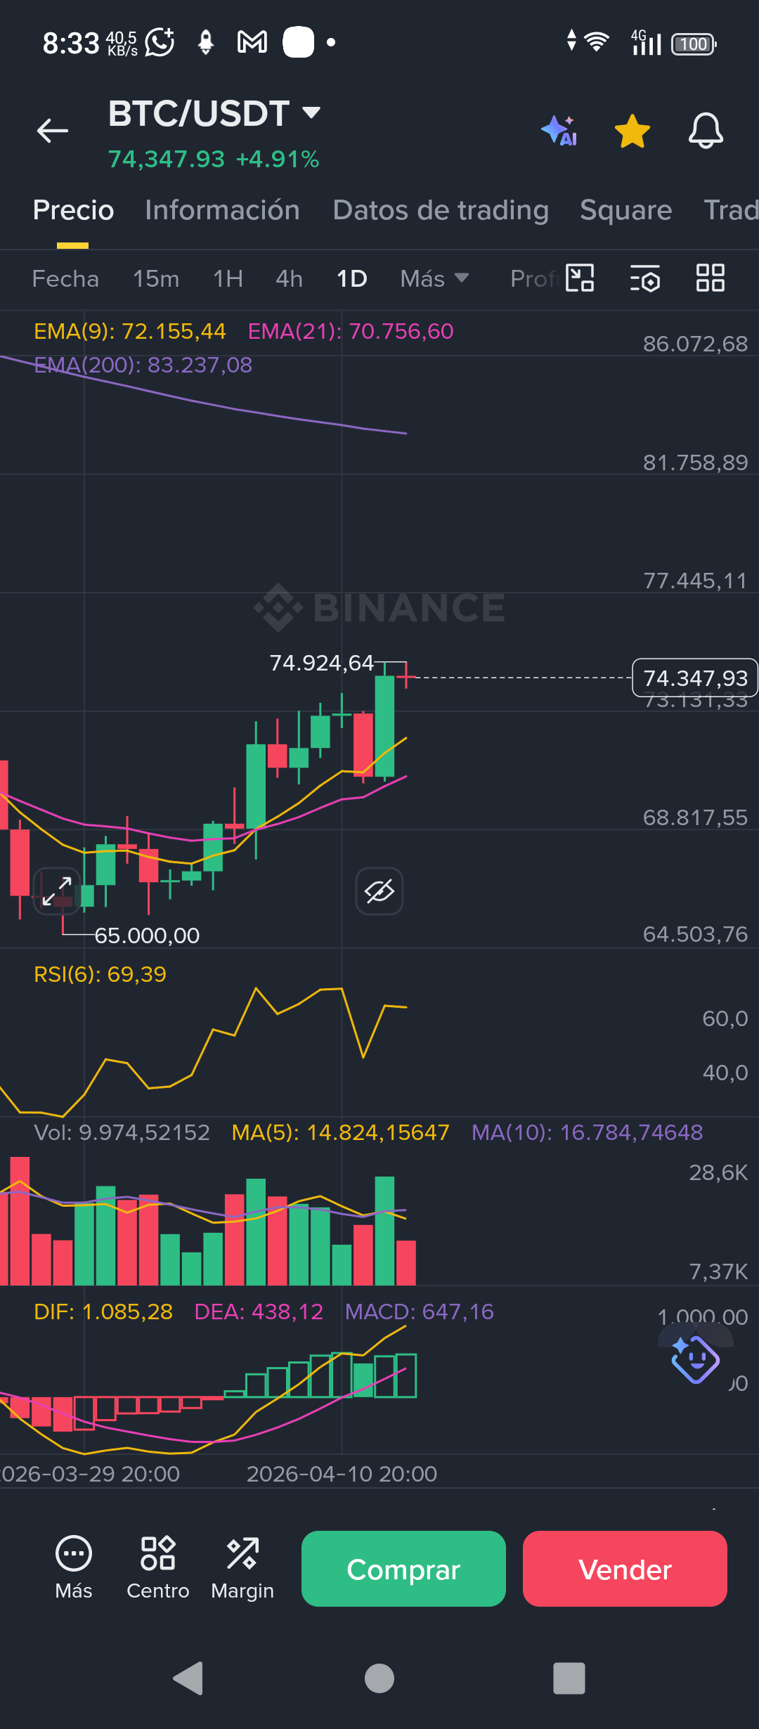Open the multi-chart grid icon

pyautogui.click(x=710, y=278)
